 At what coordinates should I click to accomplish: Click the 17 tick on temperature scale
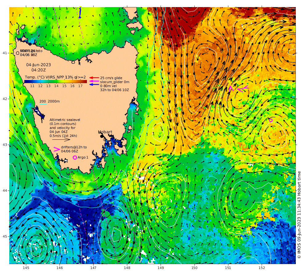[80, 86]
